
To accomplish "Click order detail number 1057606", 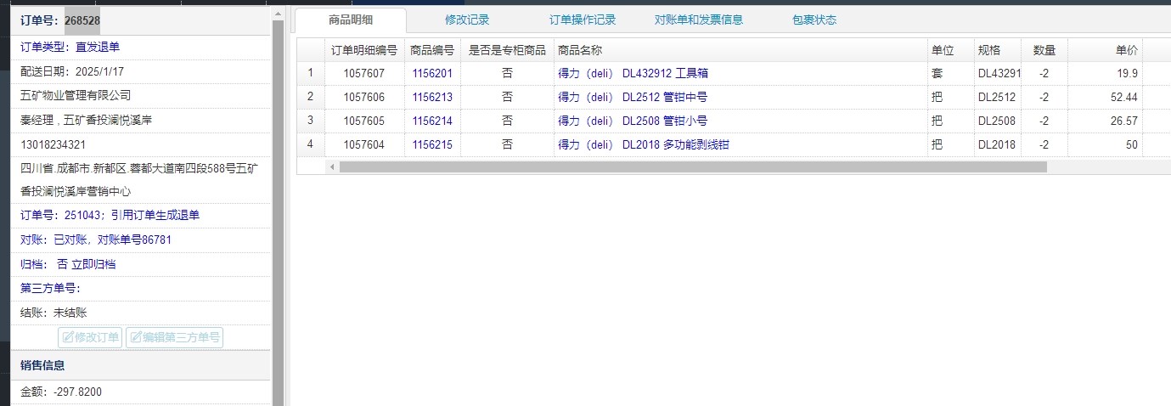I will pyautogui.click(x=364, y=98).
